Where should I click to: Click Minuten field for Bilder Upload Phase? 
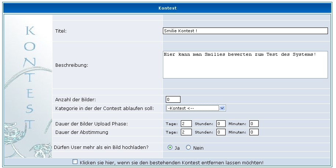[254, 124]
